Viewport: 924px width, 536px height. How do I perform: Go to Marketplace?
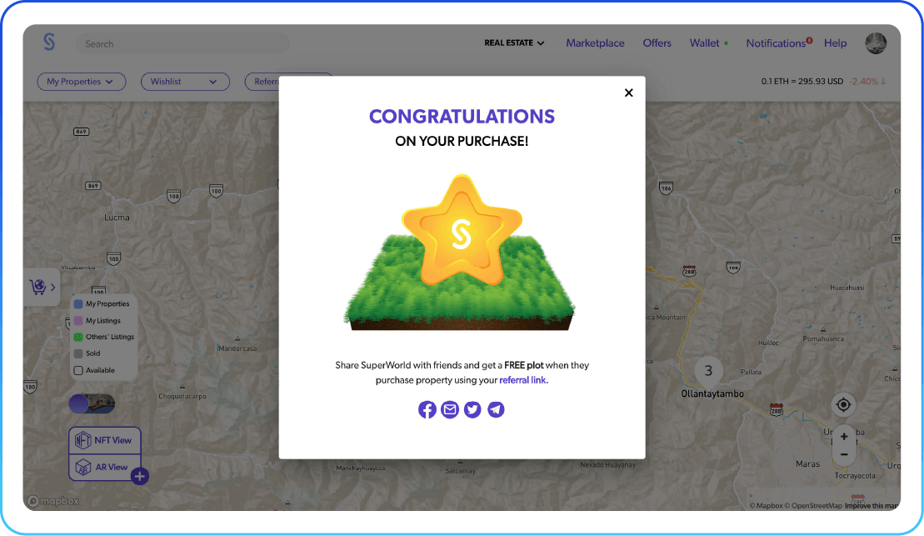595,43
